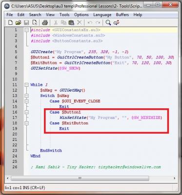Click the Paste clipboard icon
Image resolution: width=182 pixels, height=195 pixels.
[71, 22]
